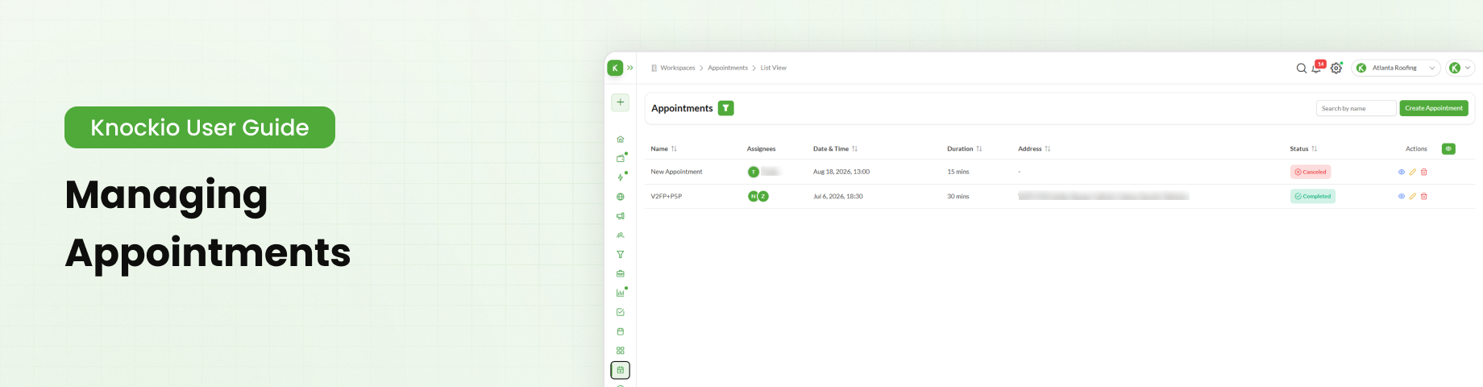Viewport: 1483px width, 387px height.
Task: Click the Knockio User Guide green badge
Action: [200, 127]
